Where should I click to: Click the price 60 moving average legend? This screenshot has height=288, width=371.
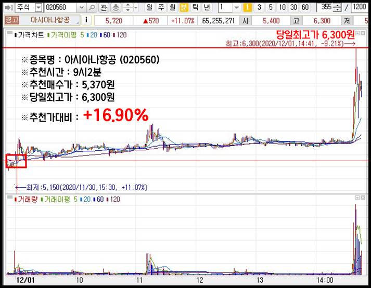click(x=105, y=35)
